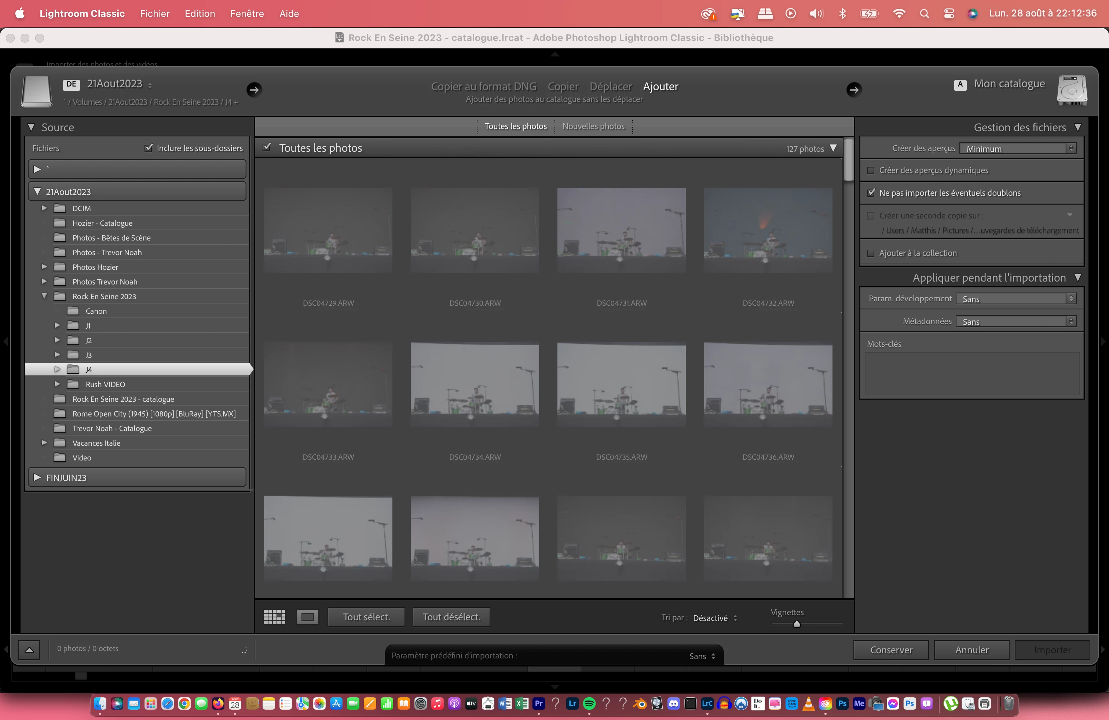Switch to loupe view icon
Viewport: 1109px width, 720px height.
click(x=308, y=617)
